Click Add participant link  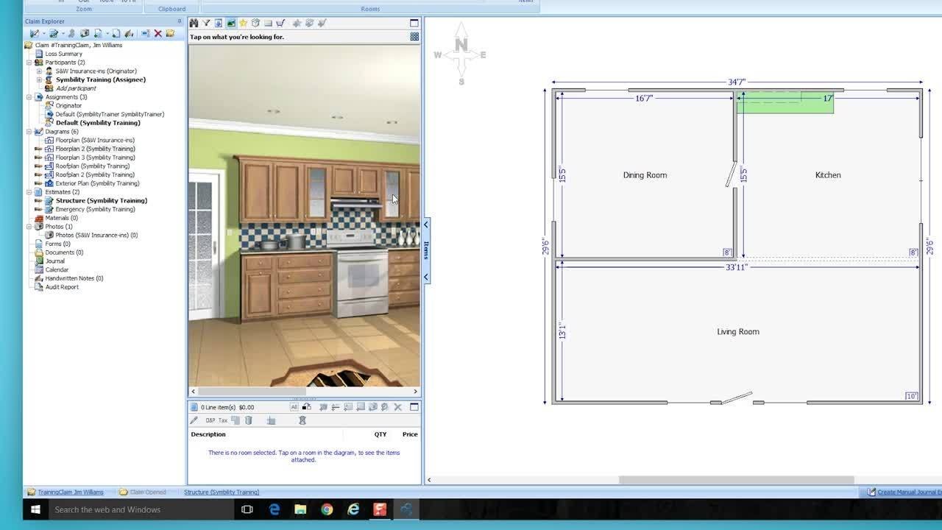click(76, 88)
